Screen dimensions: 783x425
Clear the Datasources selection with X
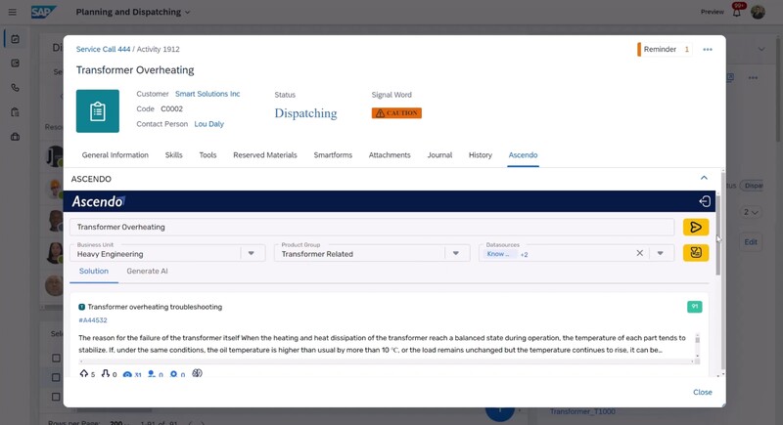(x=640, y=253)
